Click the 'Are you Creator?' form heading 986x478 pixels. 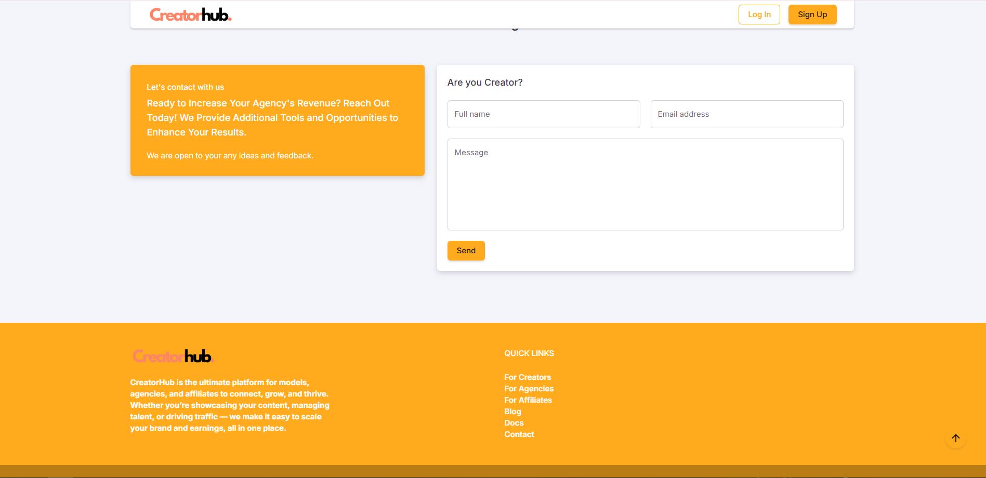(x=485, y=83)
